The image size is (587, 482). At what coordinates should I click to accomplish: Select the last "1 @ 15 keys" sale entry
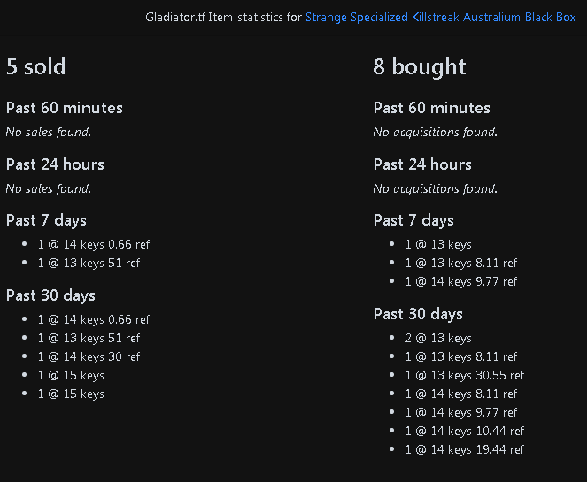pyautogui.click(x=71, y=394)
